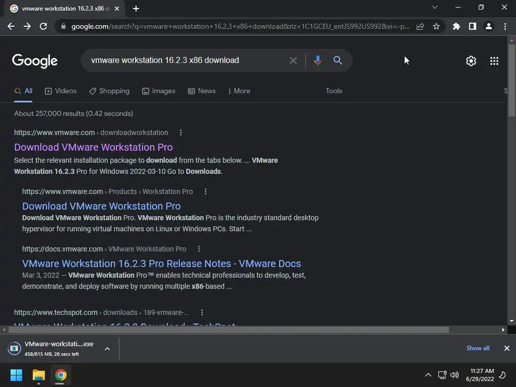Open options for vmware.com downloadworkstation result
This screenshot has width=516, height=387.
tap(181, 133)
